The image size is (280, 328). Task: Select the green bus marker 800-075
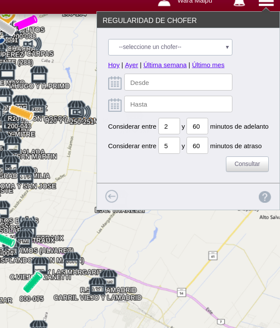coord(33,282)
